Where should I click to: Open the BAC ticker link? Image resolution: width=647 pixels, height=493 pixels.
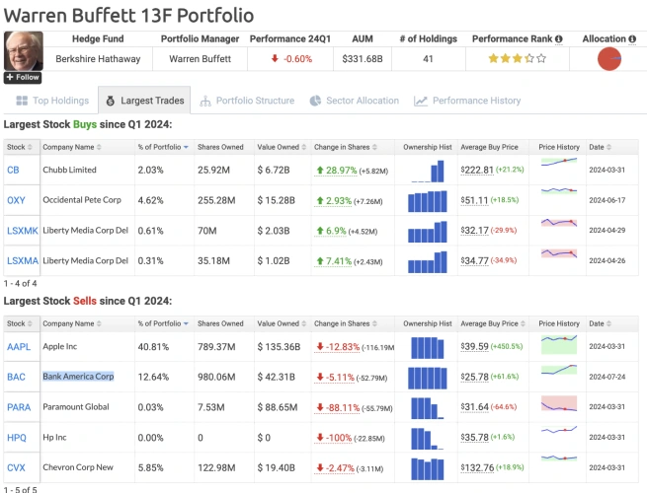click(x=16, y=377)
